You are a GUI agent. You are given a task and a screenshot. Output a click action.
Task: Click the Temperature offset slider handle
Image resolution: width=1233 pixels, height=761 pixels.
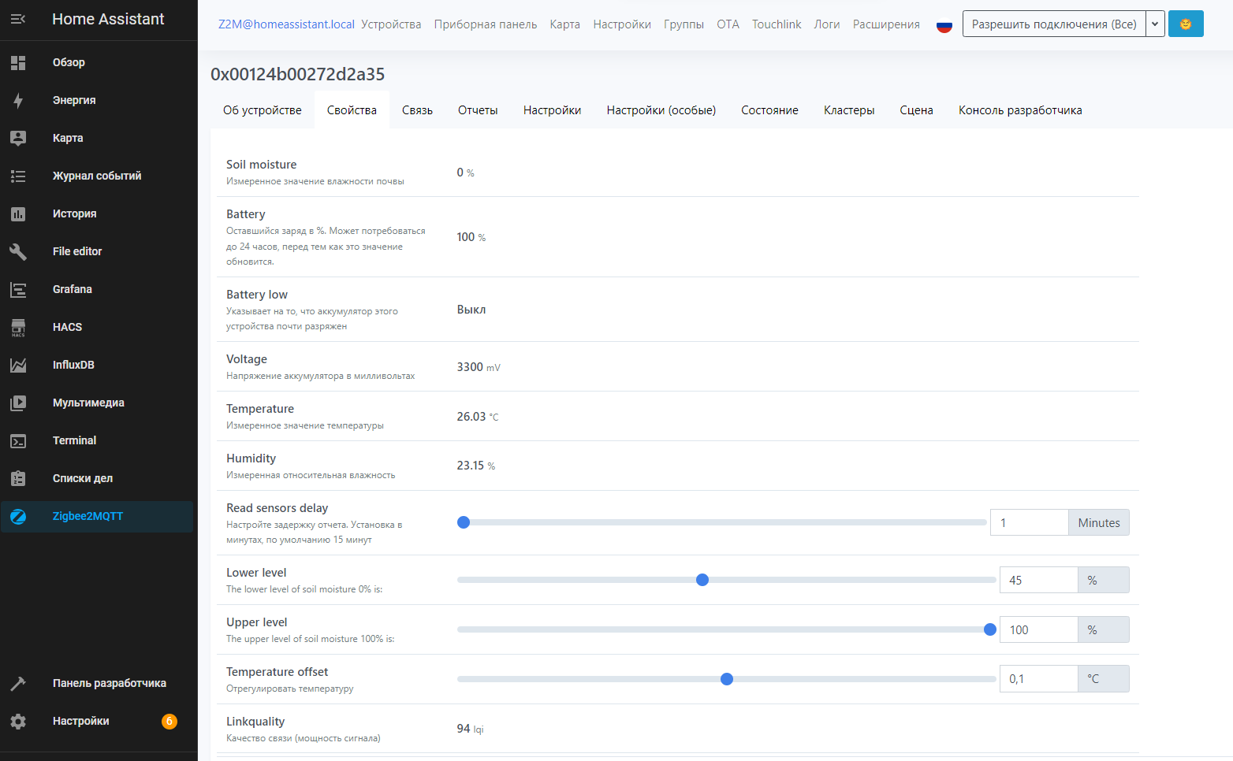coord(727,679)
